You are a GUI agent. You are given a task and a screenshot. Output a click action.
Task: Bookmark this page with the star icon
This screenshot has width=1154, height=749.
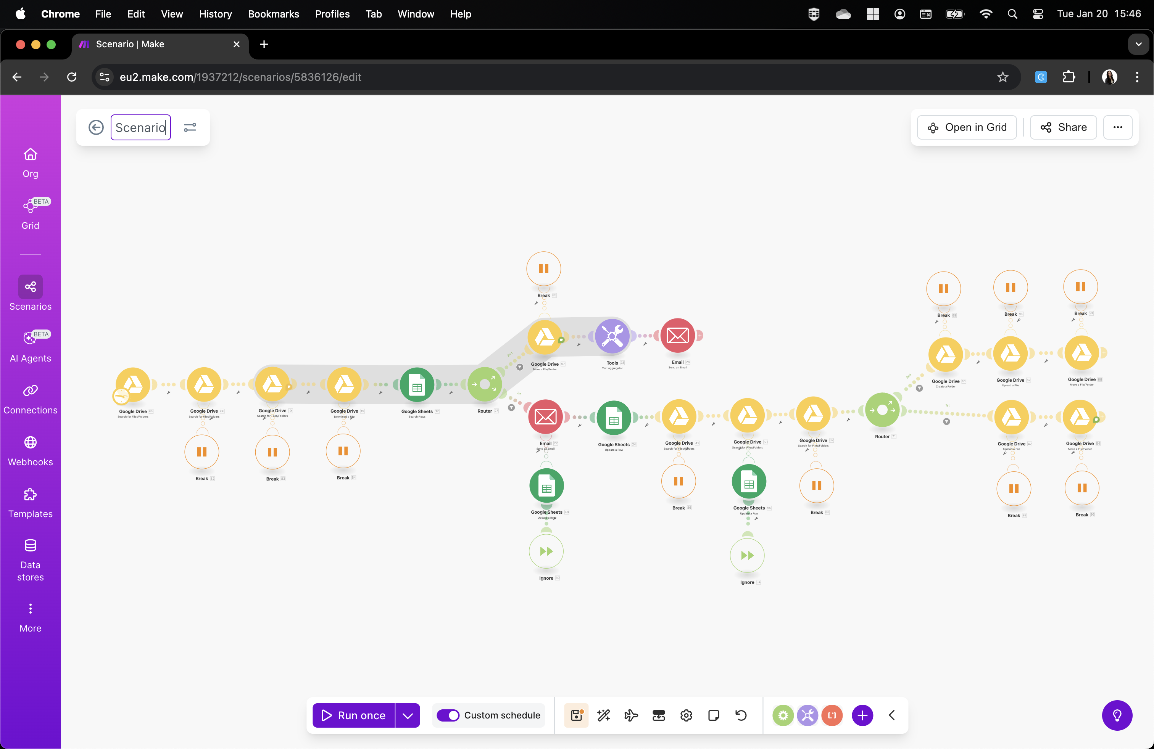1003,77
